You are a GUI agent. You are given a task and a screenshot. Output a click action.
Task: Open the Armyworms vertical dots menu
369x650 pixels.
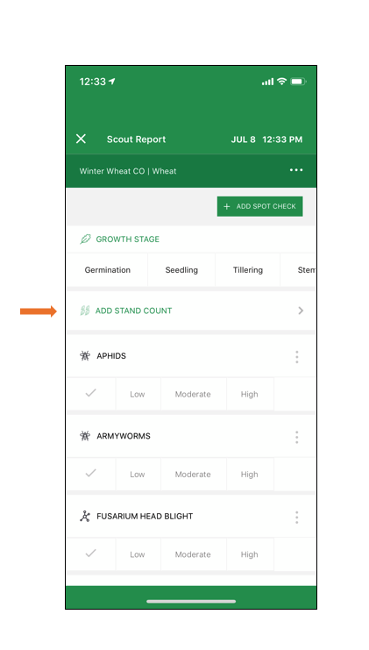tap(296, 437)
